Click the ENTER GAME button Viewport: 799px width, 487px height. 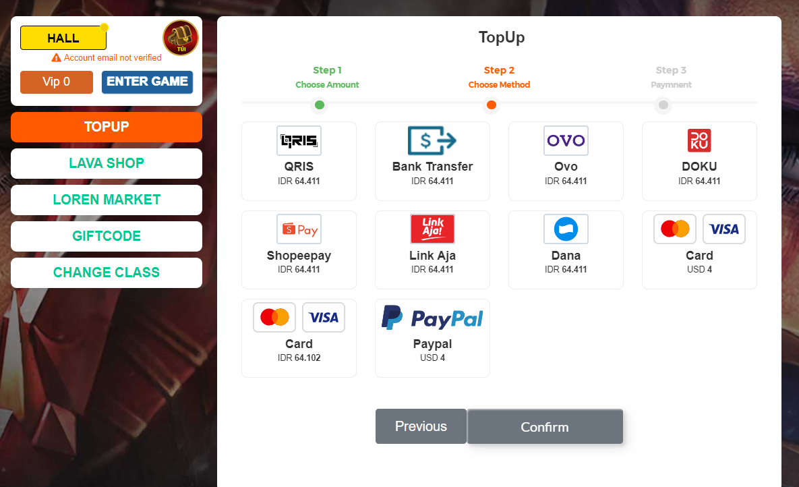pyautogui.click(x=147, y=82)
